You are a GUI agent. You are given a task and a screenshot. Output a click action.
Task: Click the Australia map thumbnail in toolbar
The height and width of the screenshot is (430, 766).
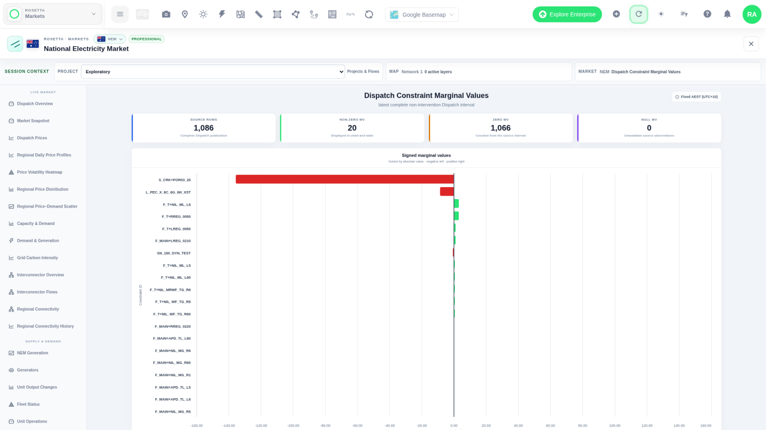point(143,14)
